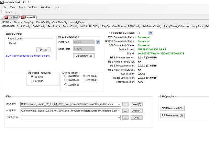This screenshot has width=209, height=142.
Task: Open the ToolBars menu
Action: coord(33,7)
